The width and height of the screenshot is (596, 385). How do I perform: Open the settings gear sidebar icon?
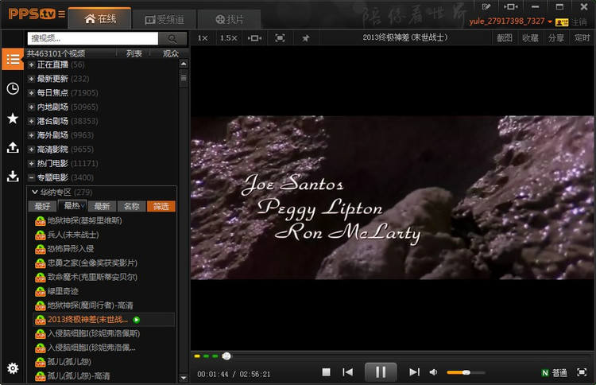13,368
